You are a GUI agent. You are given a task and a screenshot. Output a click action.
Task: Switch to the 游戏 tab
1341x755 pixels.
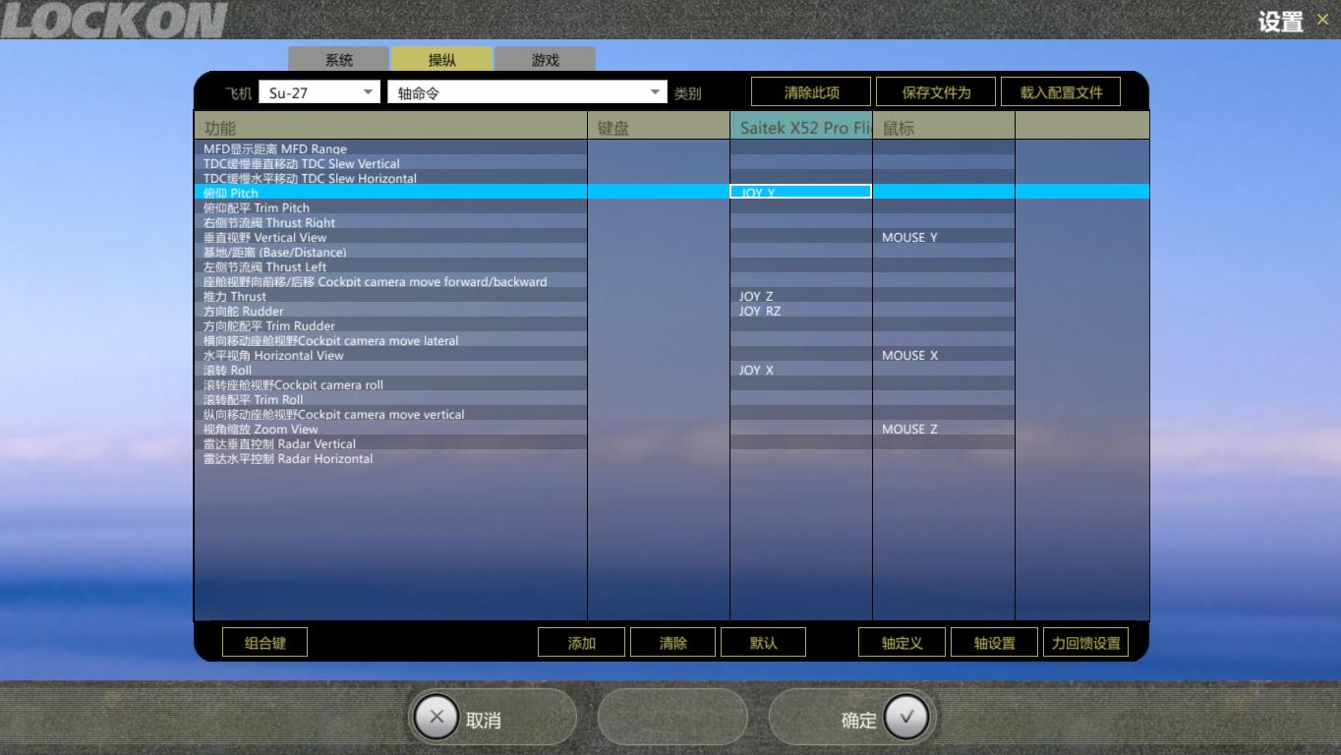coord(544,59)
